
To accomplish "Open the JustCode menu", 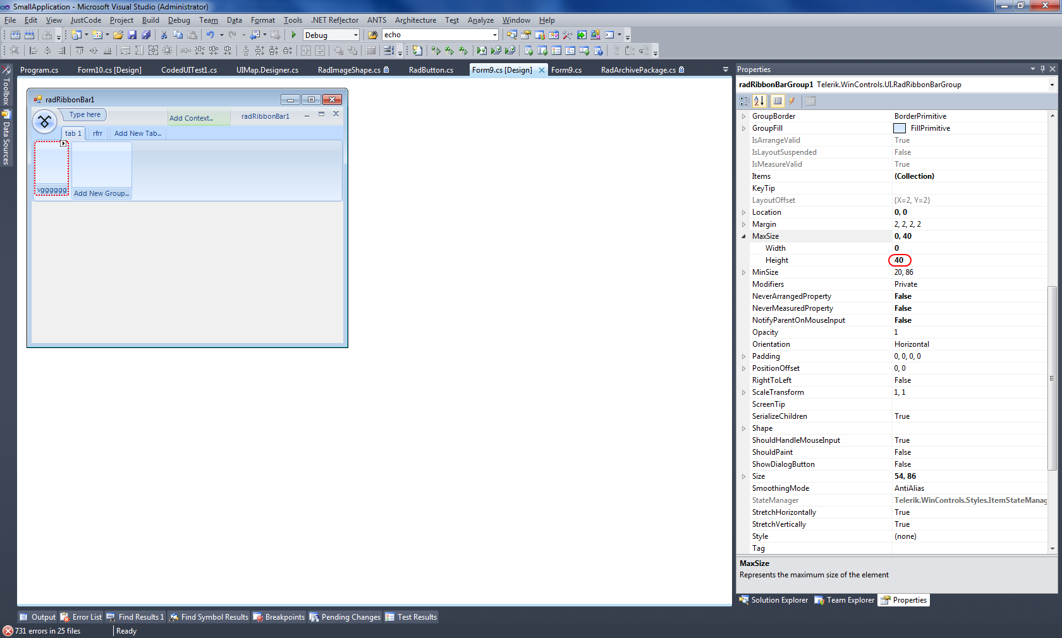I will (86, 20).
